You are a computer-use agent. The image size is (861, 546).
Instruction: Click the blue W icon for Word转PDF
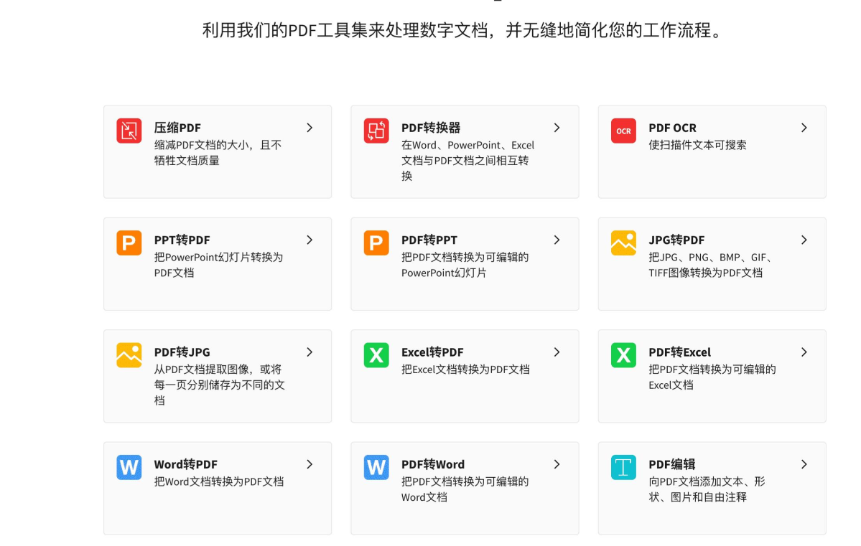(129, 468)
